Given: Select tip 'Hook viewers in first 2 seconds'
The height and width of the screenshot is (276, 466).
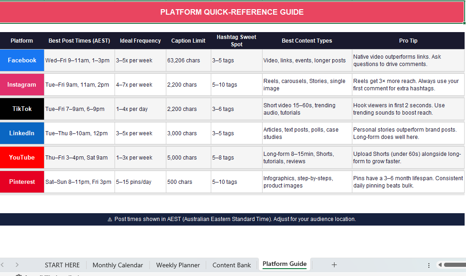Looking at the screenshot, I should (408, 109).
